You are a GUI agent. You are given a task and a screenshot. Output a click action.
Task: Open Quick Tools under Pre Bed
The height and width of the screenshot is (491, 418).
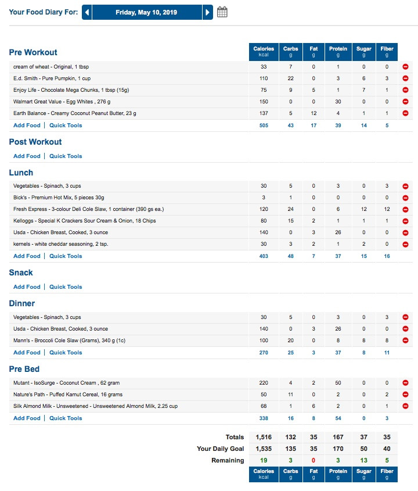pyautogui.click(x=66, y=418)
